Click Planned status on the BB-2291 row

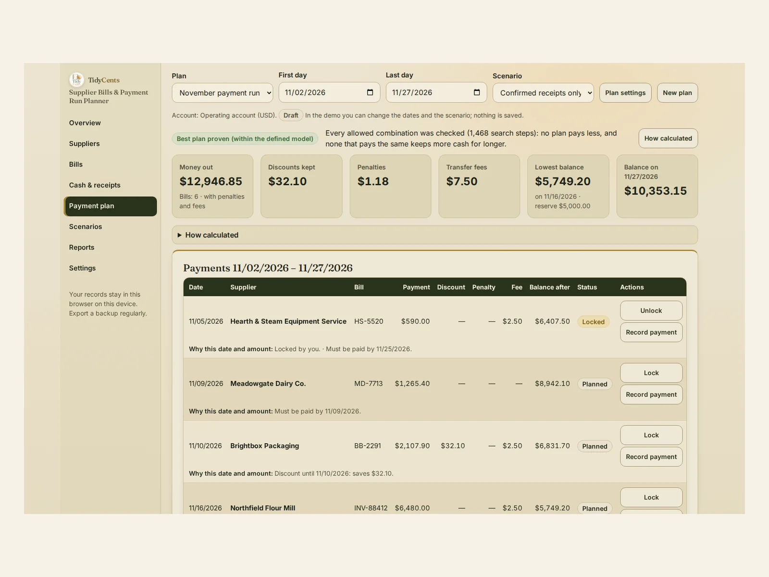coord(595,446)
